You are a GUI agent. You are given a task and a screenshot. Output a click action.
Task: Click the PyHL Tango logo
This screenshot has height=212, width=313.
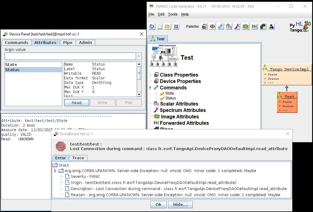click(x=300, y=27)
